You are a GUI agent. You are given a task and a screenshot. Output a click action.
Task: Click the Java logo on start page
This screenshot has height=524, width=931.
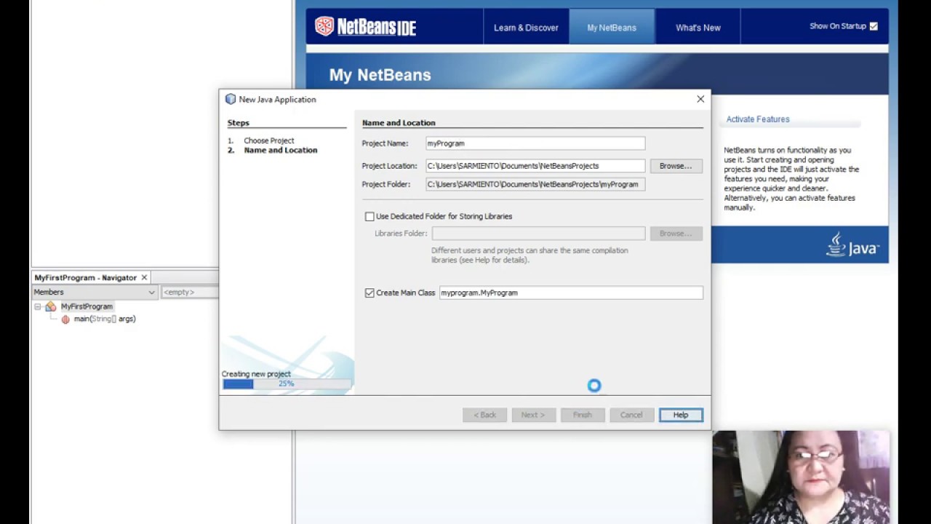point(852,245)
